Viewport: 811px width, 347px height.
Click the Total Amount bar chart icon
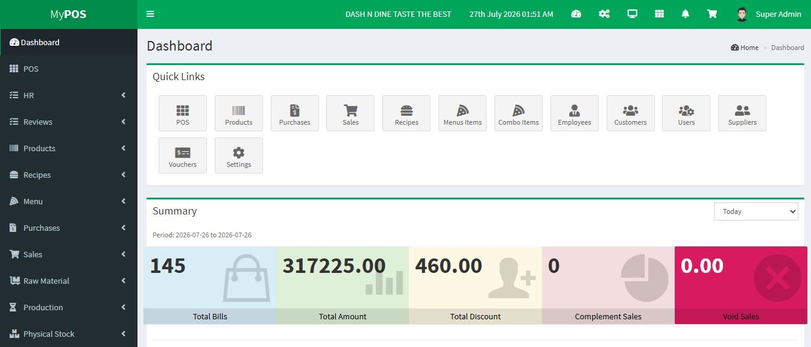385,282
